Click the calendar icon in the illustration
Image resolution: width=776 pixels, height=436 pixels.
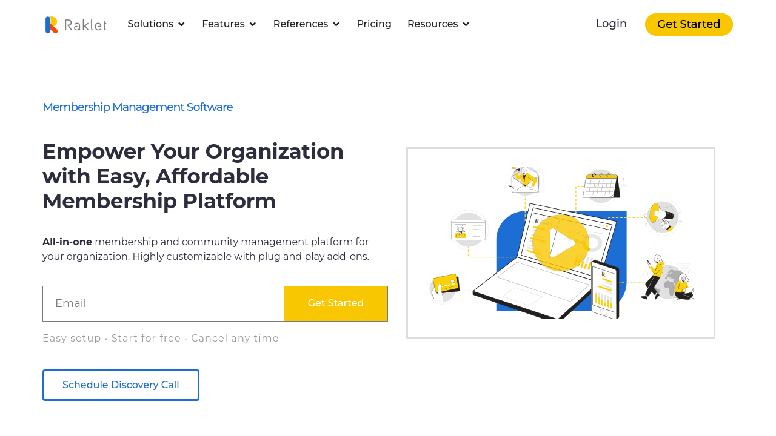click(x=601, y=185)
